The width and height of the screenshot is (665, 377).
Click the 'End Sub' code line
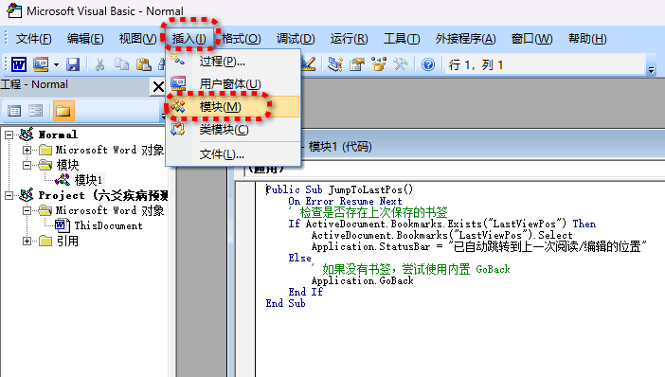tap(285, 303)
